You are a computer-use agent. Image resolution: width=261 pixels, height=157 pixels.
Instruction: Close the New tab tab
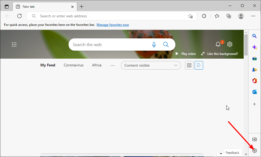72,7
